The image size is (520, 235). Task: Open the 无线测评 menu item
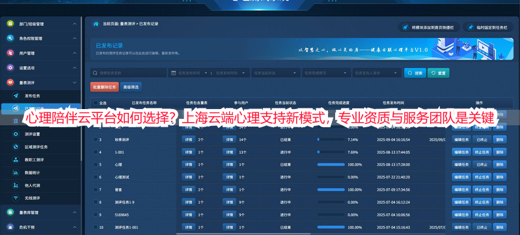(40, 198)
